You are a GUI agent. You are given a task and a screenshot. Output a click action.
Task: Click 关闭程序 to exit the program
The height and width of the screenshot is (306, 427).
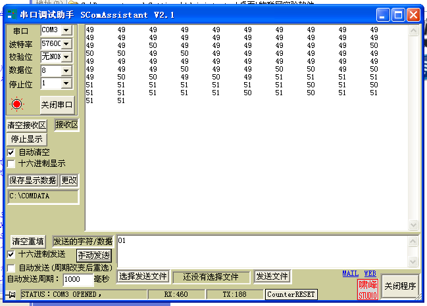coord(400,286)
